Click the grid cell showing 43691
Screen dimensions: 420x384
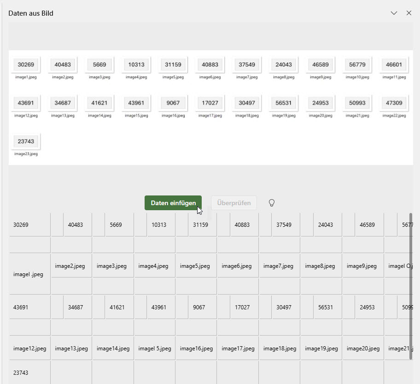point(29,307)
